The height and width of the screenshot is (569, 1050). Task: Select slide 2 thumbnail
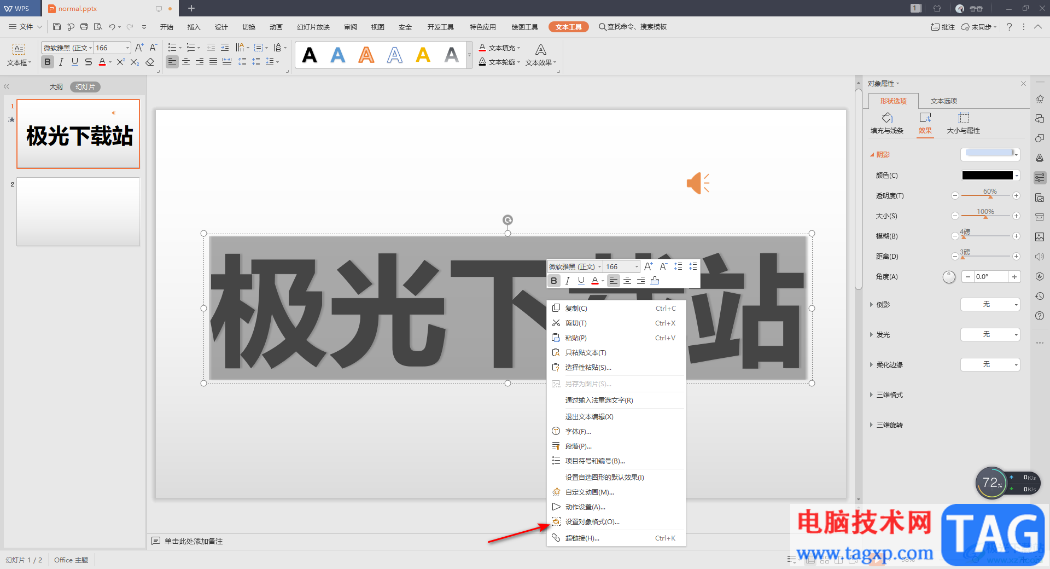click(x=78, y=212)
